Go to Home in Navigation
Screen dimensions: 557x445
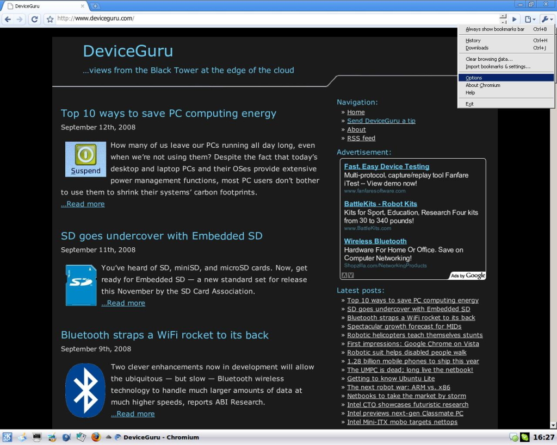pos(356,112)
